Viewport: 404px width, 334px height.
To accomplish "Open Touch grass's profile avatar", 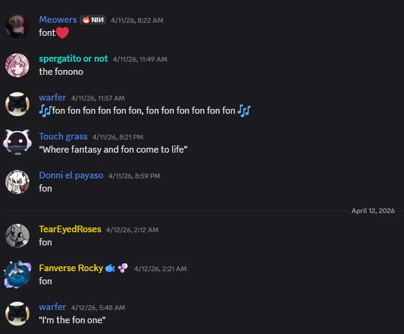I will pos(17,143).
